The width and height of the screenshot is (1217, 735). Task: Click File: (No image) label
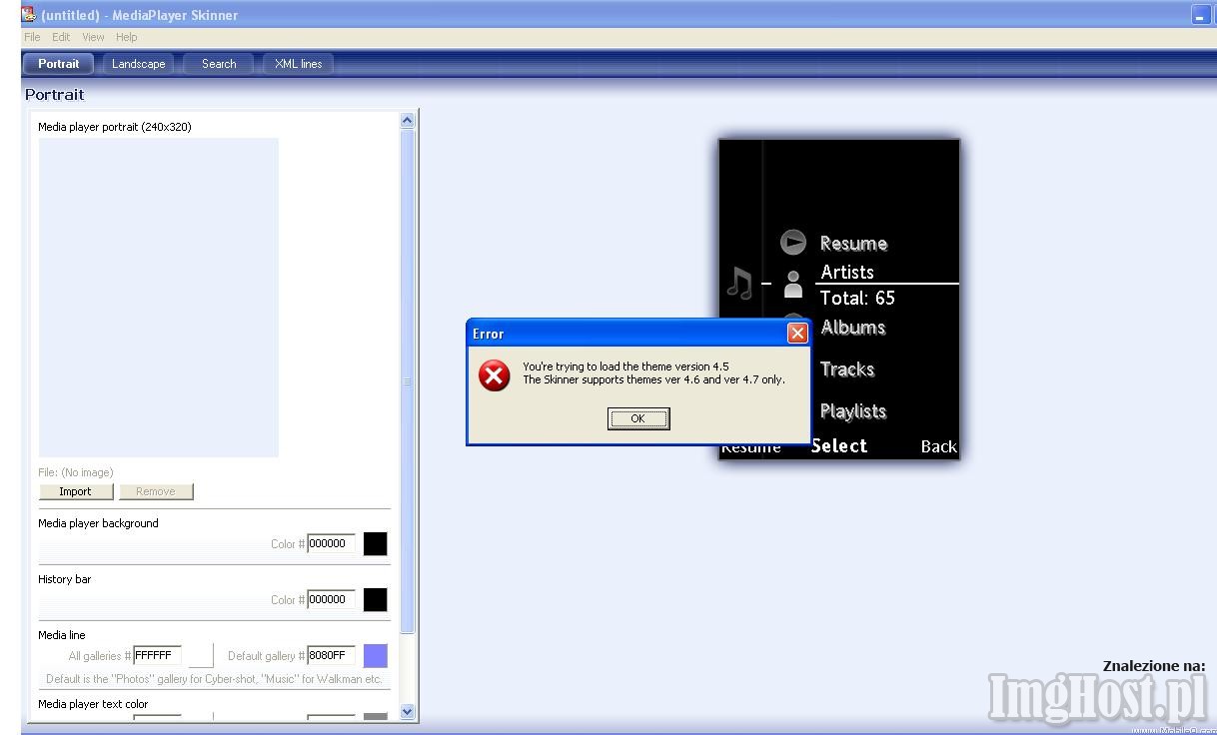pyautogui.click(x=76, y=472)
